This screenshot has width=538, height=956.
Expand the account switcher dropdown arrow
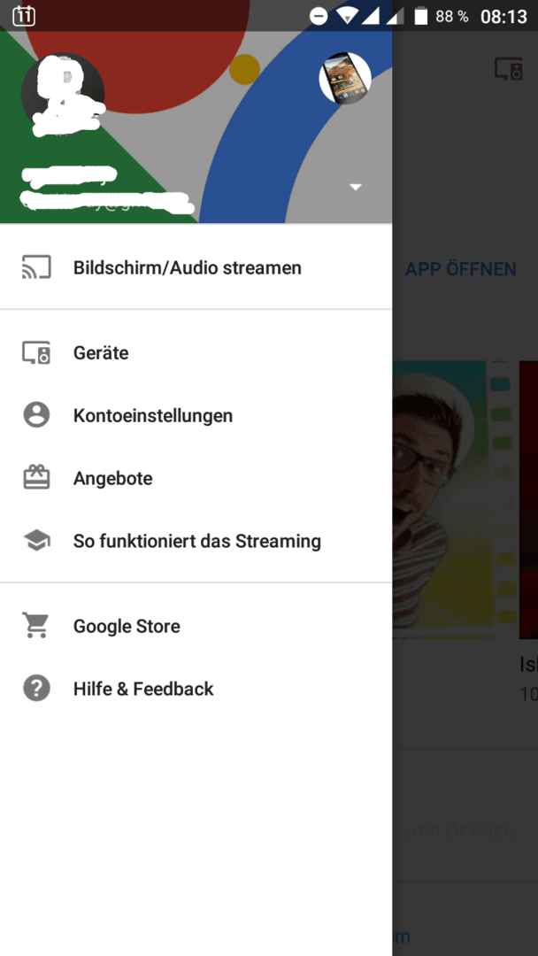click(x=356, y=187)
